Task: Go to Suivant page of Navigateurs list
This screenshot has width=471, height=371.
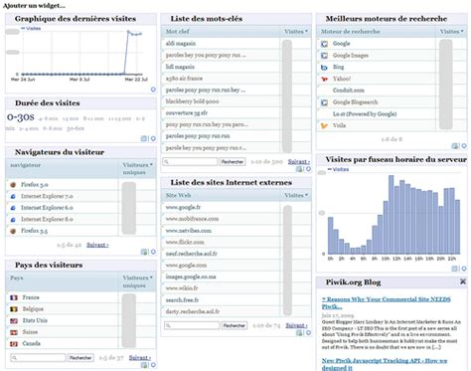Action: point(97,245)
